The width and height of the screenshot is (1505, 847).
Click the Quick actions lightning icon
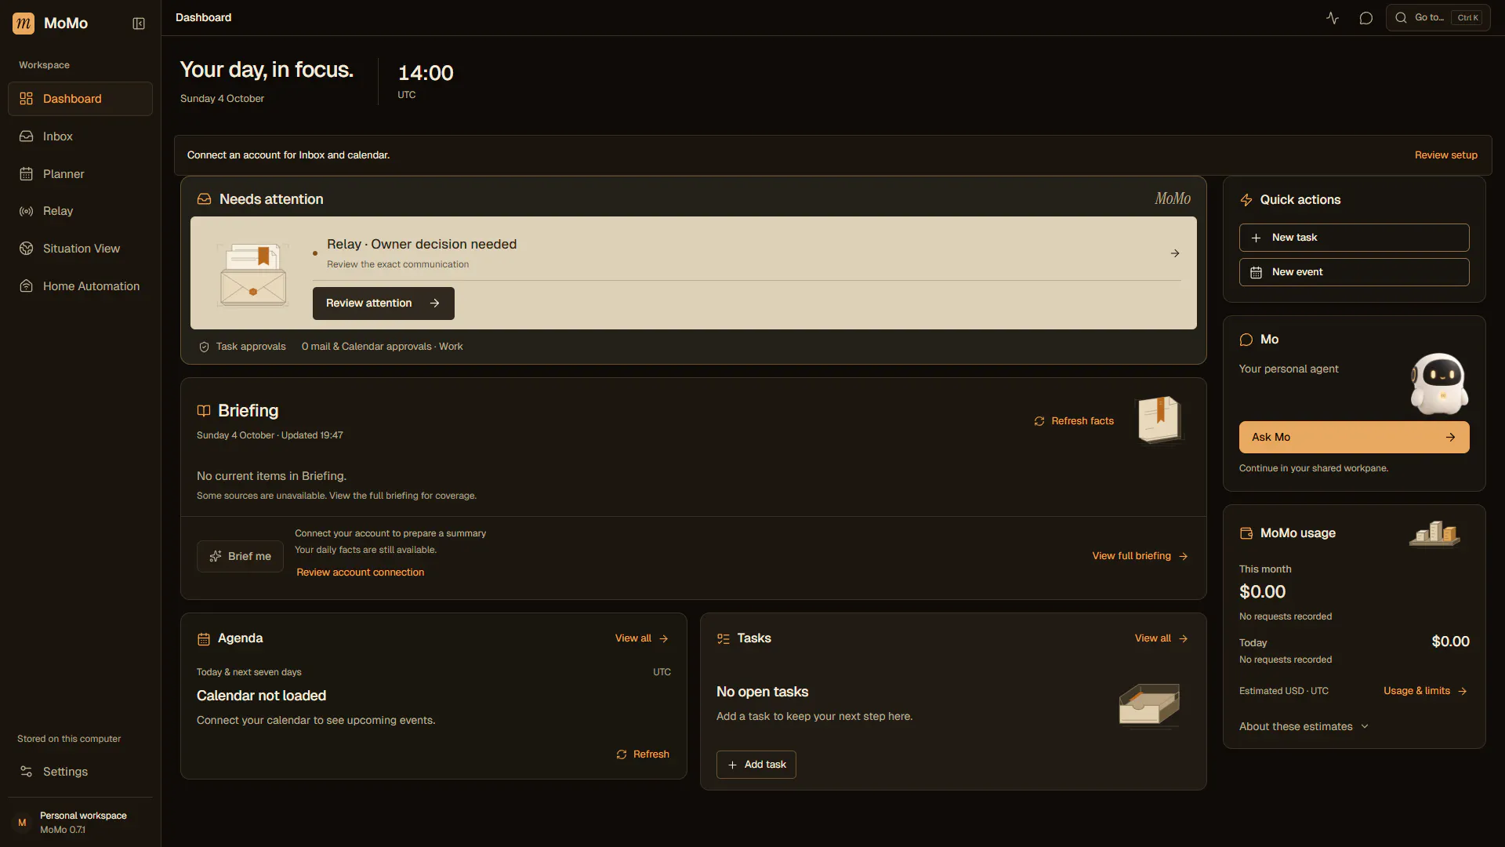coord(1246,200)
